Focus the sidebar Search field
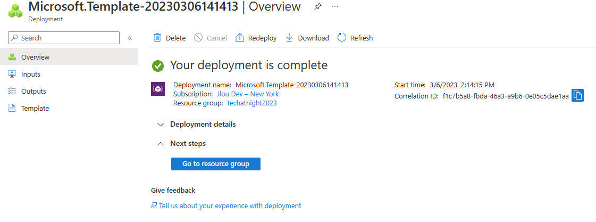 [x=64, y=38]
